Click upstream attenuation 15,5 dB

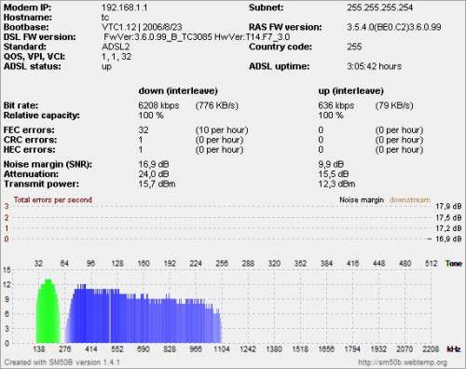tap(334, 174)
